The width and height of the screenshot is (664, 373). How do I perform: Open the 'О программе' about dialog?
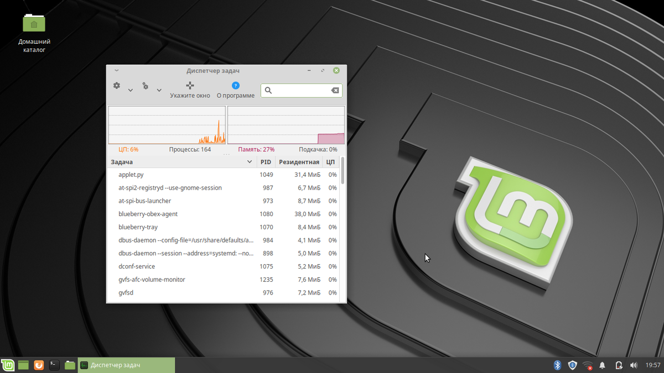point(236,90)
